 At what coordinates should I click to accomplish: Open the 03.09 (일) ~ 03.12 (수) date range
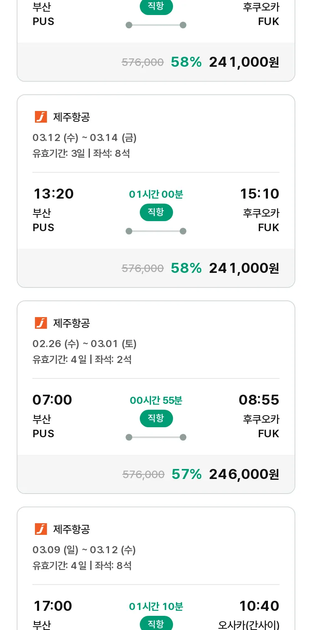pos(84,550)
